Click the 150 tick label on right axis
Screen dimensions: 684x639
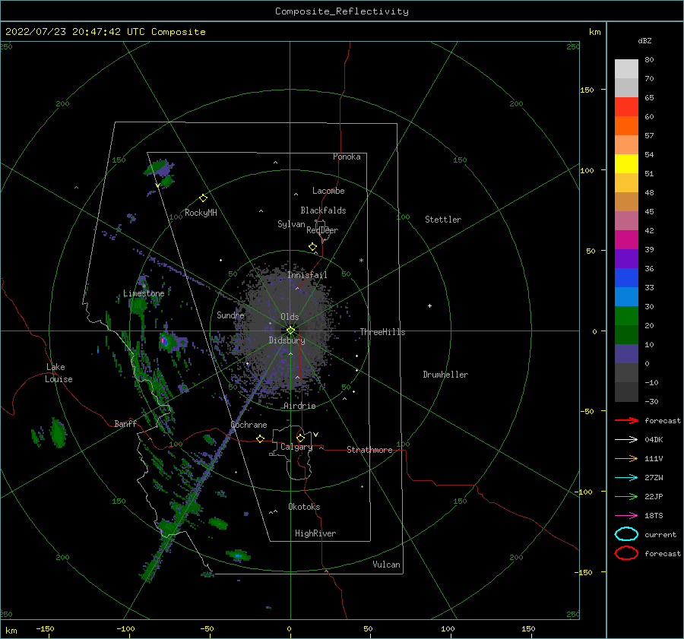point(587,90)
